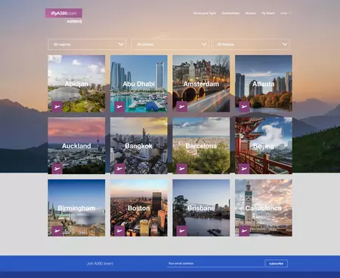Viewport: 340px width, 278px height.
Task: Click the plane icon on Atlanta tile
Action: 244,106
